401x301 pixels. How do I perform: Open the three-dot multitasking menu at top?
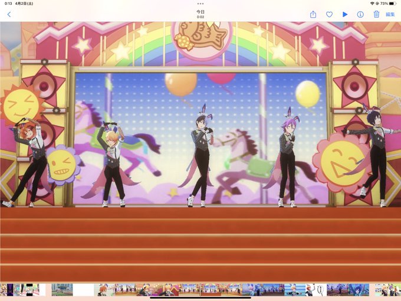[200, 4]
